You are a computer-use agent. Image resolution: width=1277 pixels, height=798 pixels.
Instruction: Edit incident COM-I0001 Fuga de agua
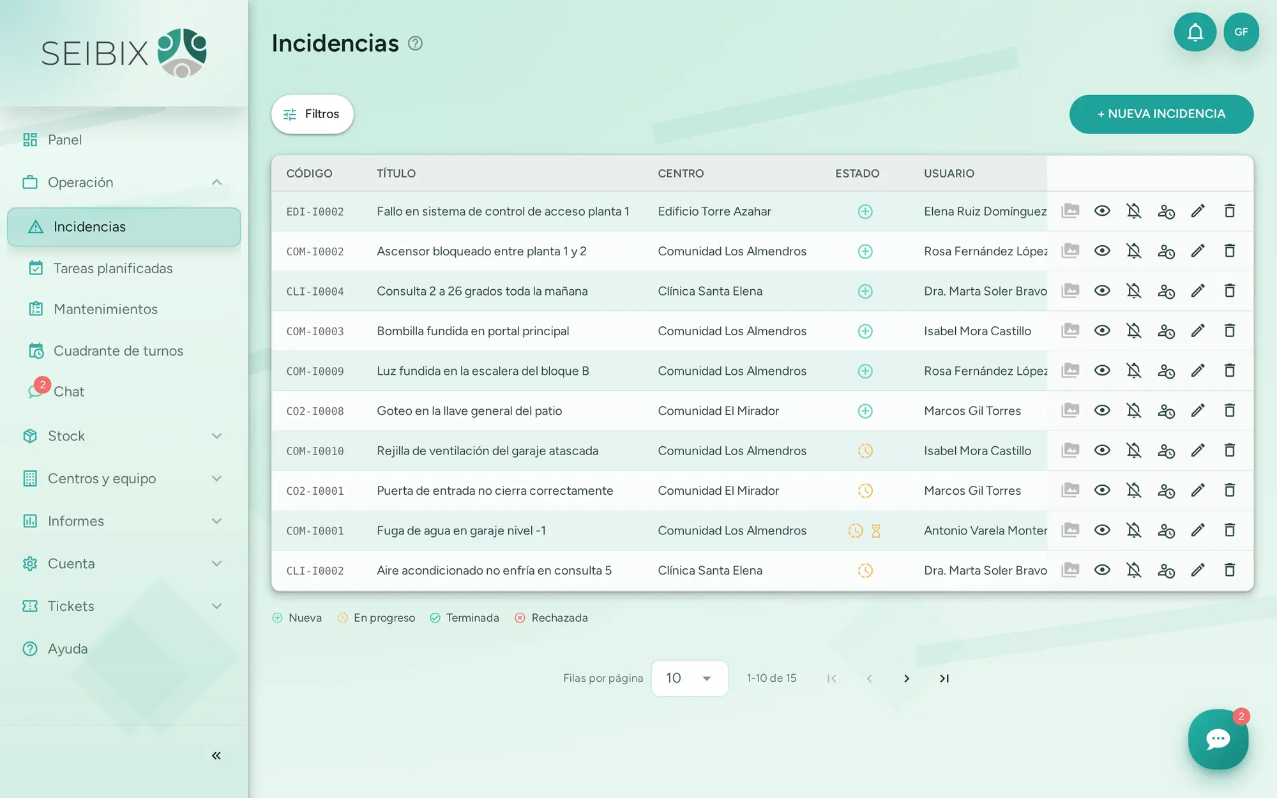(x=1198, y=531)
